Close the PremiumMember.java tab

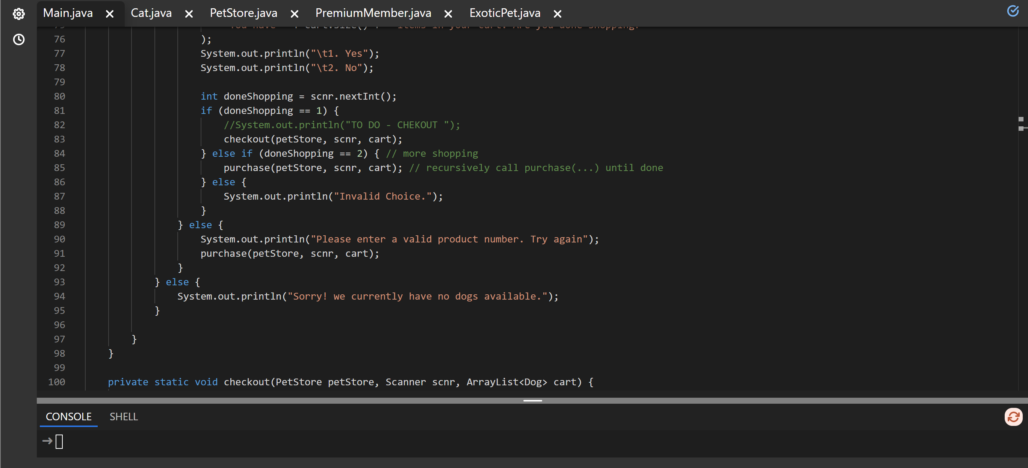448,14
